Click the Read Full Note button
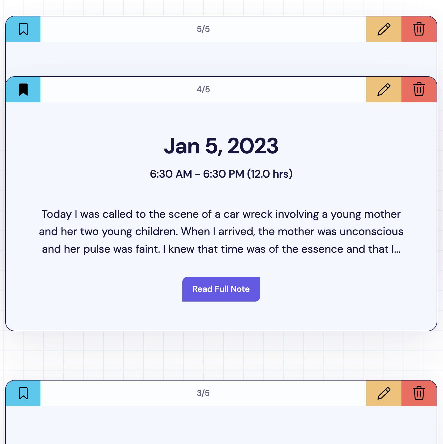 [x=221, y=289]
